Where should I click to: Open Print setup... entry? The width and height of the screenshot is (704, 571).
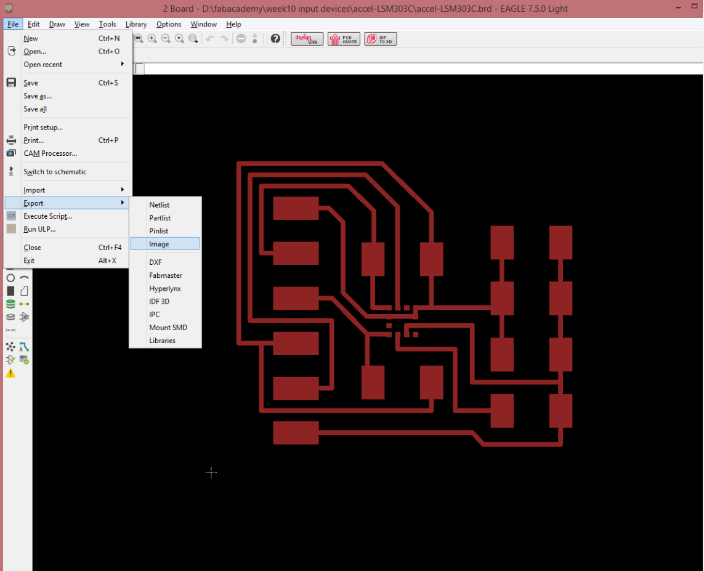pos(68,128)
